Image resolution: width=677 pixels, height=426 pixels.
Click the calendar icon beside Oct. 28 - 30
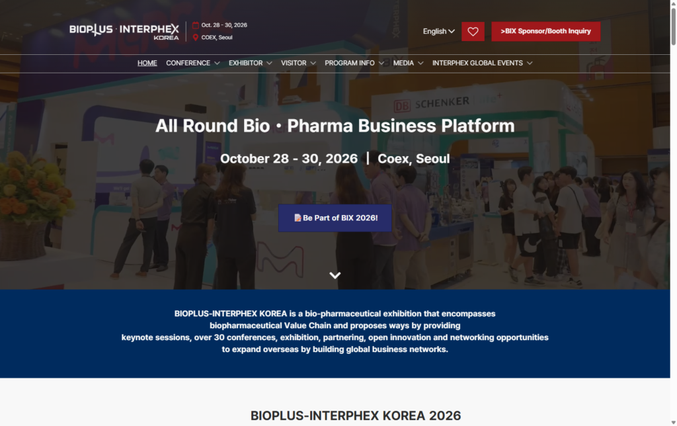196,25
